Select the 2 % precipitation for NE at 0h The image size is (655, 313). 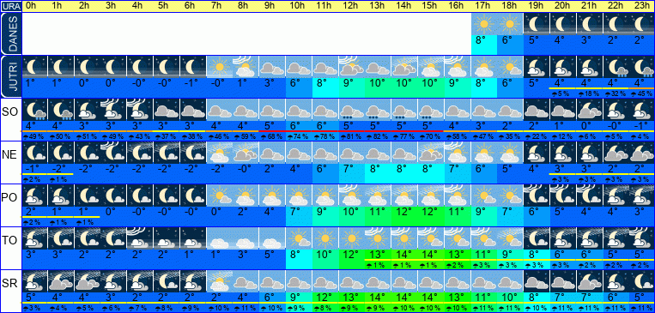point(33,179)
